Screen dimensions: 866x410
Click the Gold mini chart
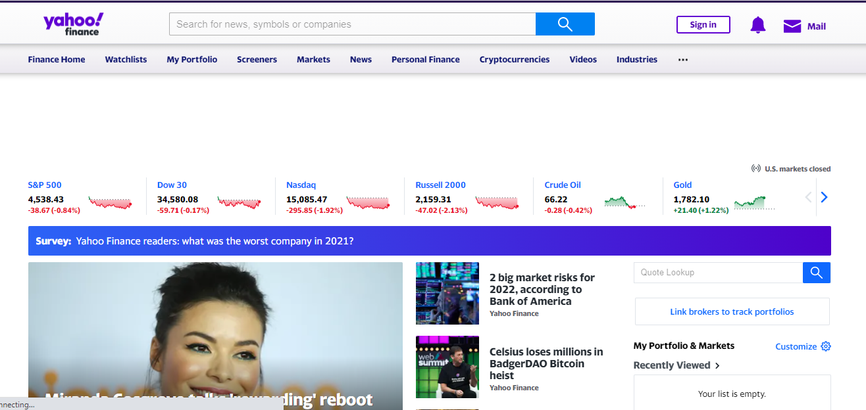754,202
